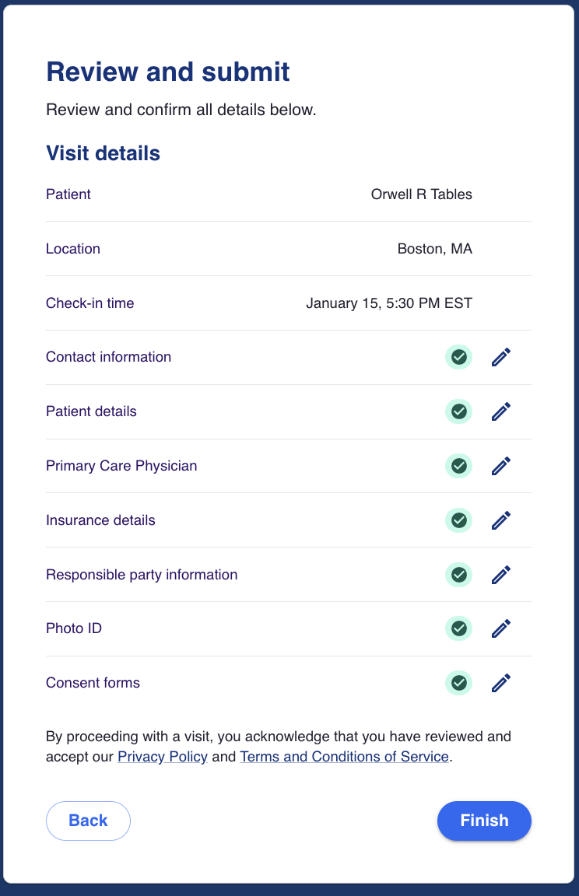Click Patient details completed checkmark
Image resolution: width=579 pixels, height=896 pixels.
(x=459, y=411)
